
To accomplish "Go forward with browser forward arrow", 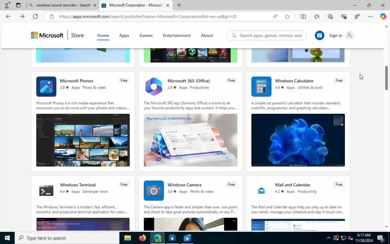I will (x=22, y=16).
